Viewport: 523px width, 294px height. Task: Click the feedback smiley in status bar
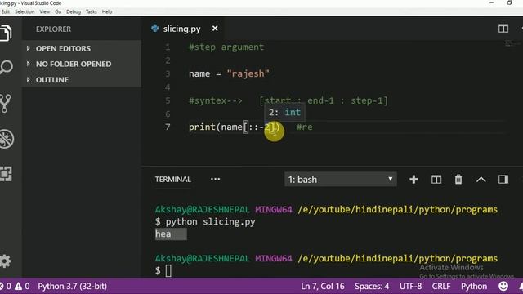click(503, 286)
